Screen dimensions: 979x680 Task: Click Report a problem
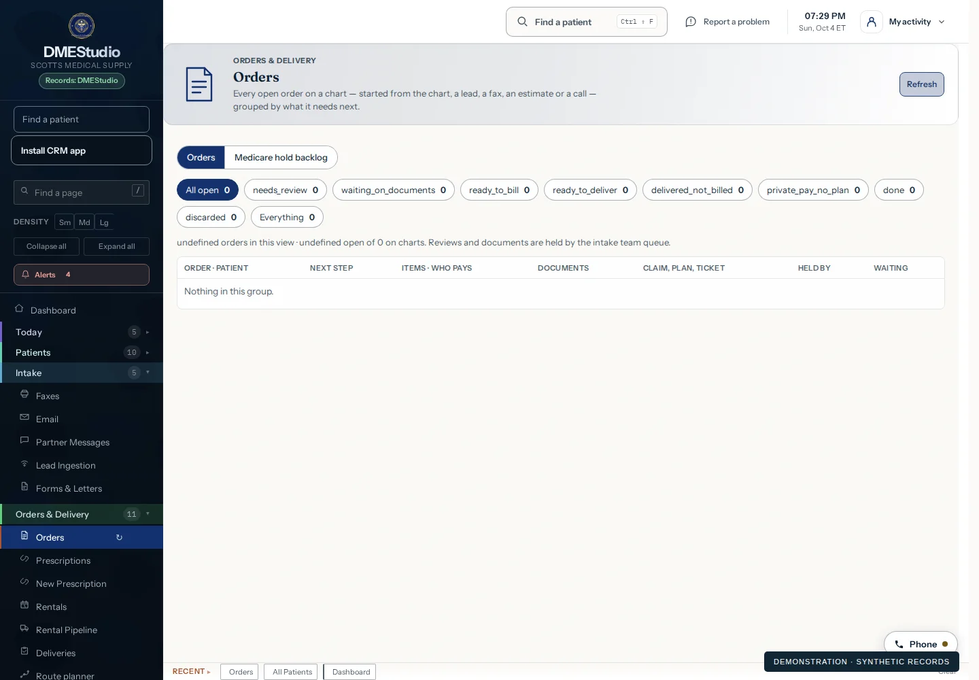point(727,22)
